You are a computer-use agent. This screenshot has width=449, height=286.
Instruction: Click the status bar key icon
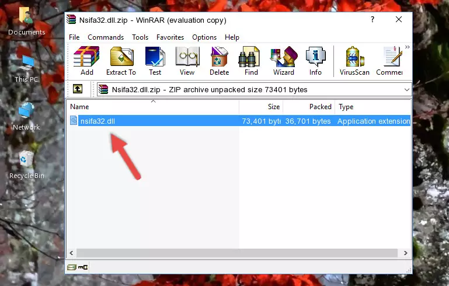83,267
